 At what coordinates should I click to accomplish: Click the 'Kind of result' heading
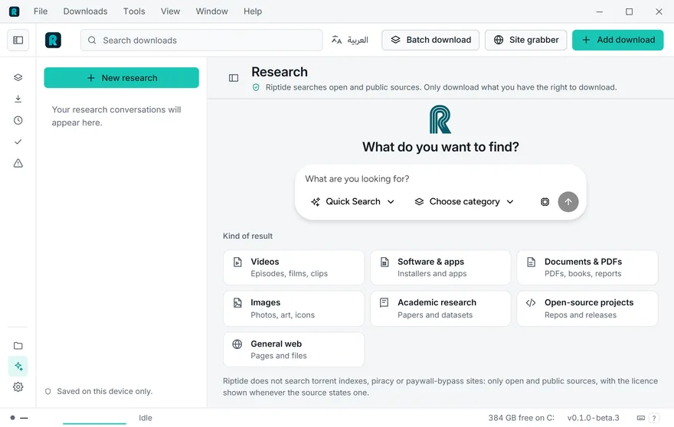click(x=247, y=236)
